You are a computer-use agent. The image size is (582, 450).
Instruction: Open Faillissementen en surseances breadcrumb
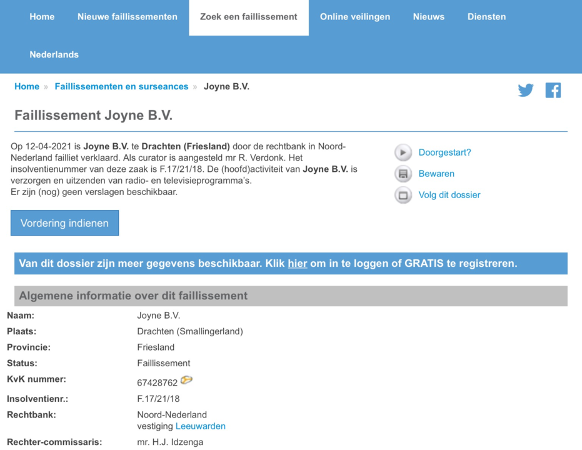click(x=121, y=87)
